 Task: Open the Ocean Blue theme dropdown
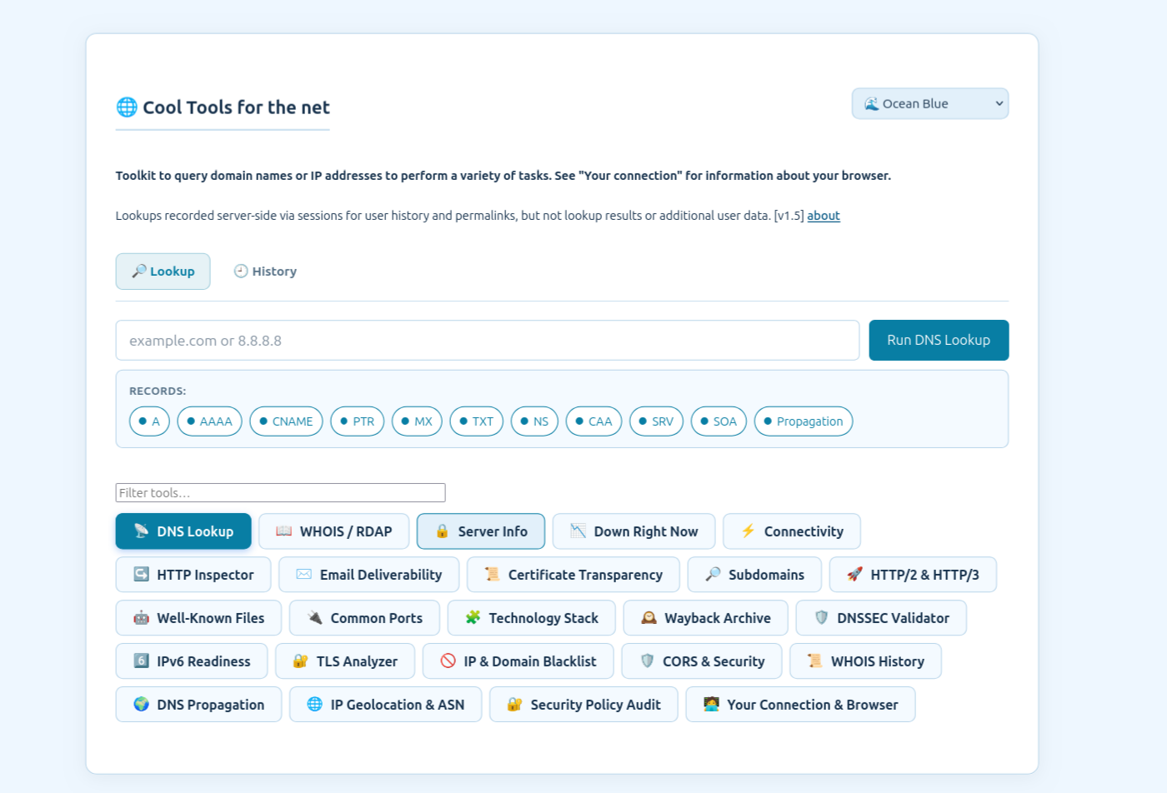pyautogui.click(x=930, y=104)
